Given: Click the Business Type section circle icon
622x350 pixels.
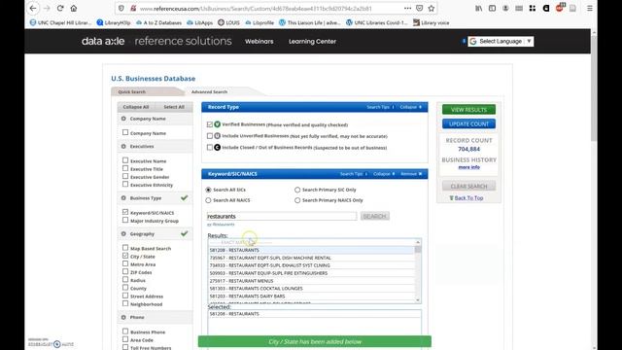Looking at the screenshot, I should click(123, 198).
